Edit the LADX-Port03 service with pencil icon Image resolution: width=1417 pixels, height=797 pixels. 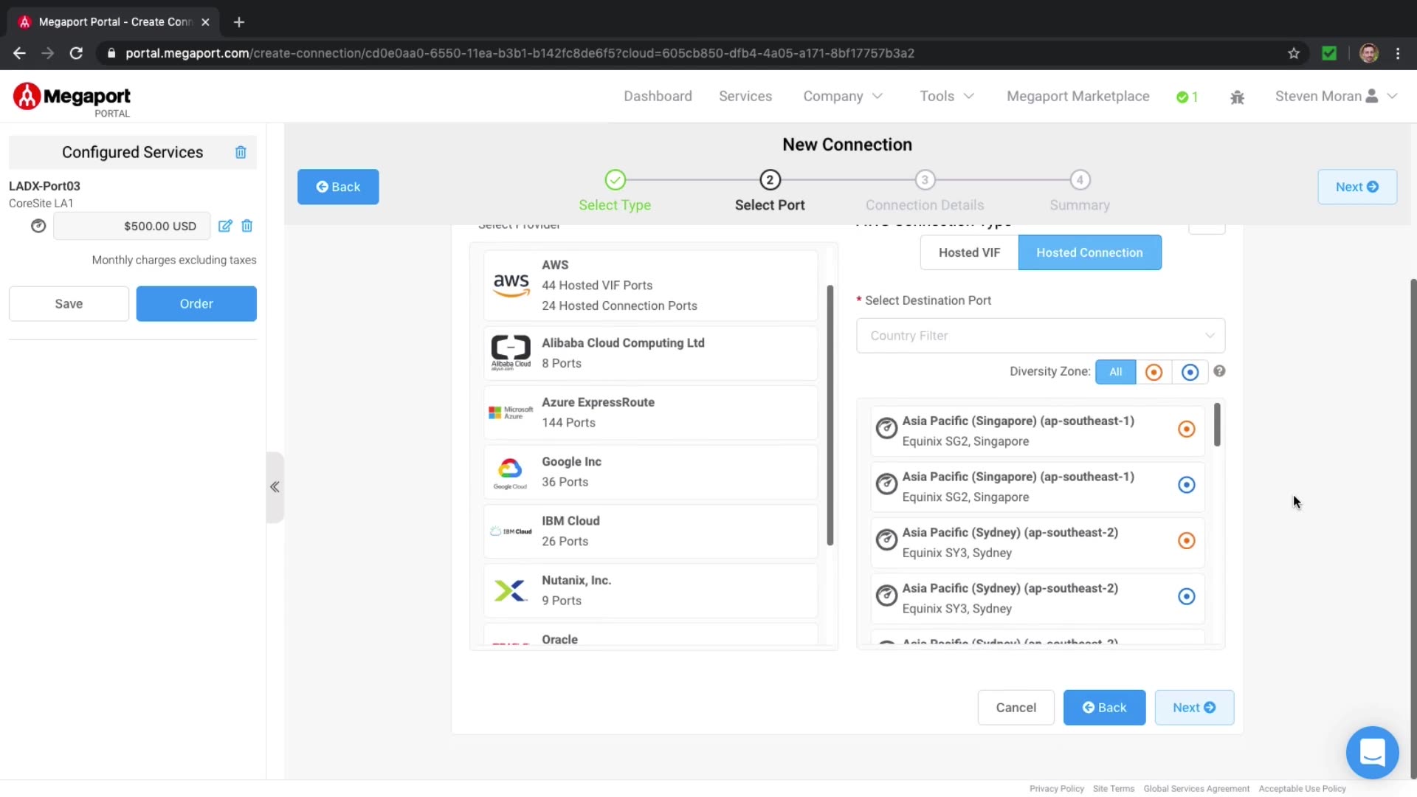coord(225,226)
